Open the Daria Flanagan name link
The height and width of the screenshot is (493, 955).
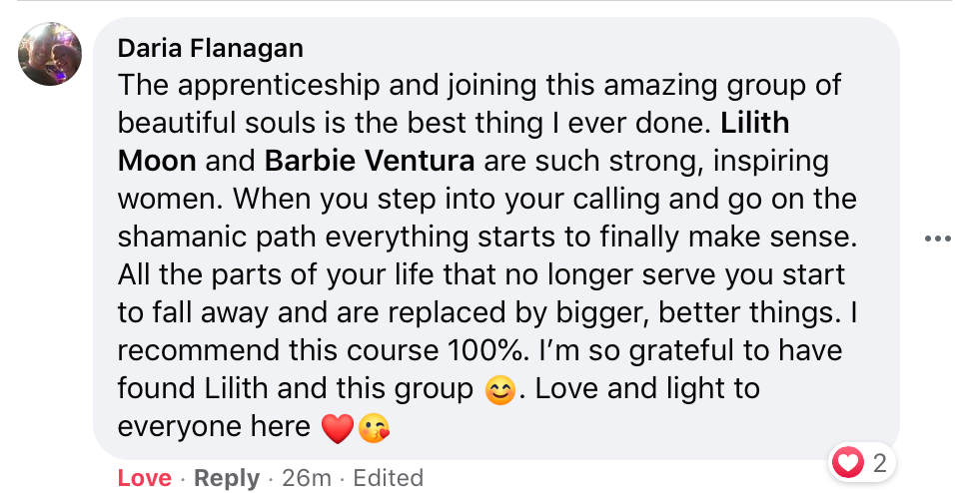[211, 48]
